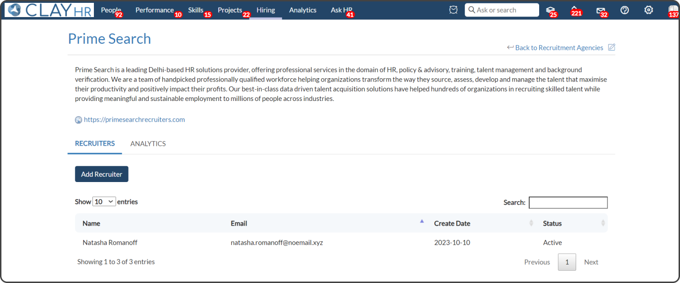Click the Previous pagination button
This screenshot has height=283, width=680.
click(x=537, y=262)
